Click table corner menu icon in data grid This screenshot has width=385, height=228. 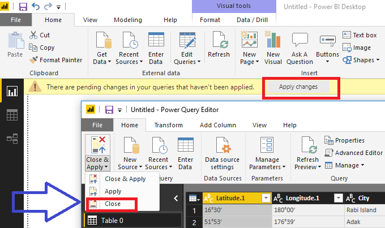194,198
